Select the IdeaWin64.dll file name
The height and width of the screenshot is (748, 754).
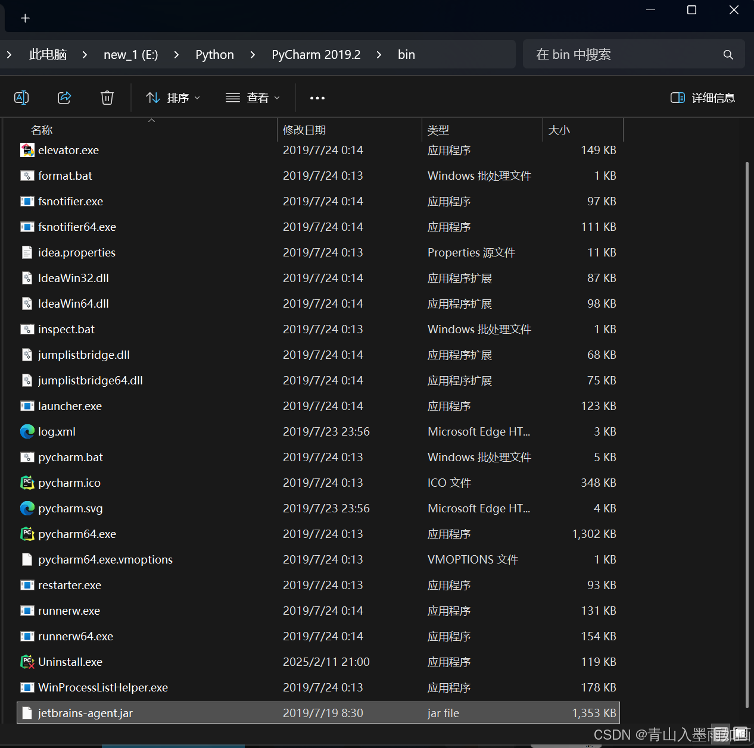coord(74,303)
